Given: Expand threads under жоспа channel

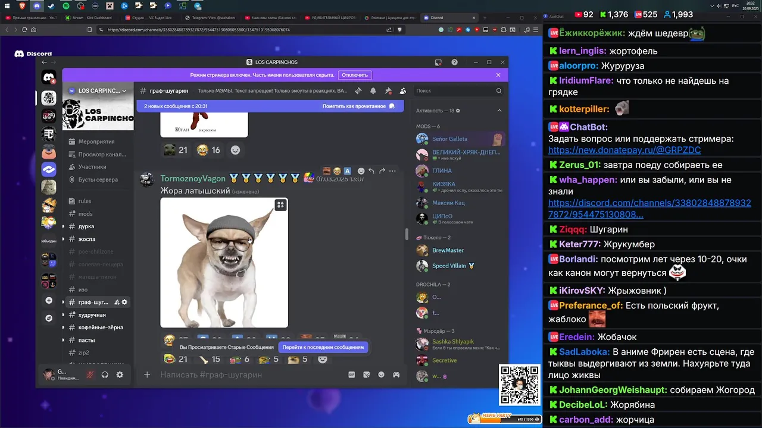Looking at the screenshot, I should pyautogui.click(x=63, y=239).
